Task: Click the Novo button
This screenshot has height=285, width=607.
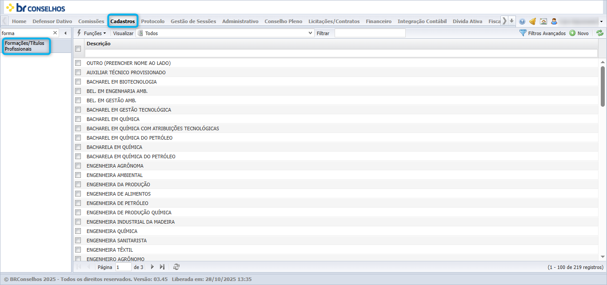Action: tap(579, 33)
